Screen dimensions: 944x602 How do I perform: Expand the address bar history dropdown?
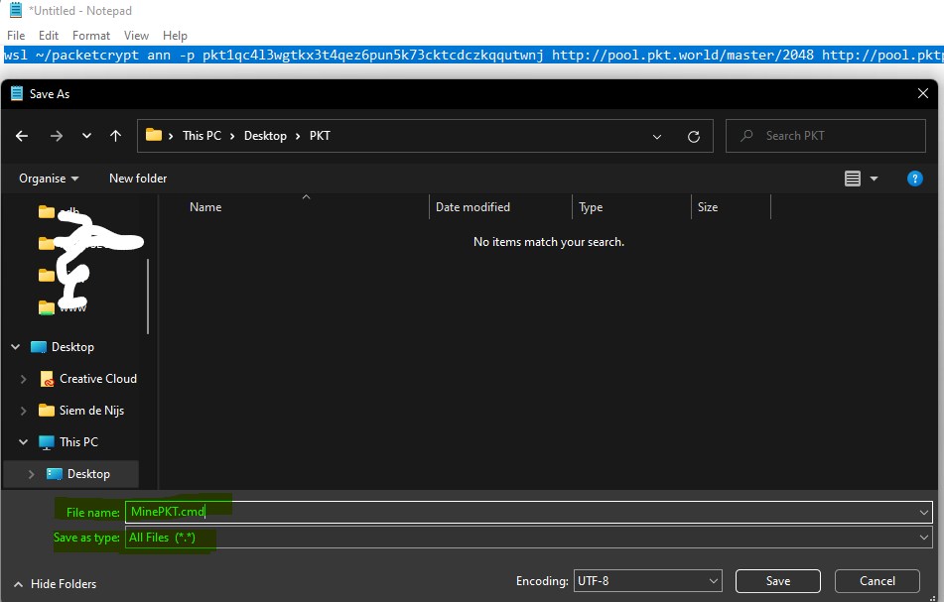pos(657,137)
